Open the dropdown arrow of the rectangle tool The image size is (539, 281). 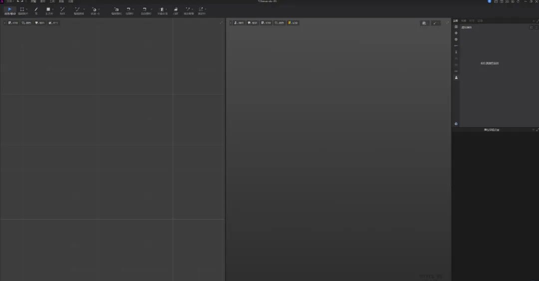click(x=53, y=9)
